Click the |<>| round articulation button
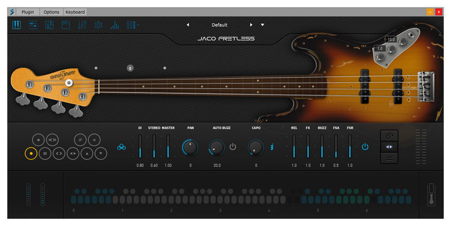 coord(52,140)
